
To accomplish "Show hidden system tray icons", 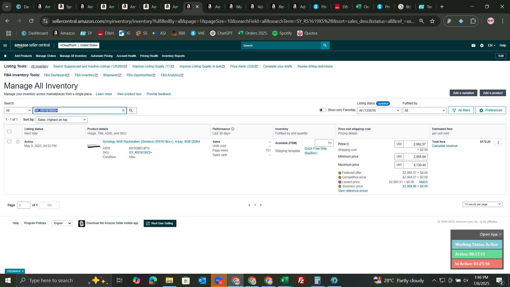I will coord(434,280).
